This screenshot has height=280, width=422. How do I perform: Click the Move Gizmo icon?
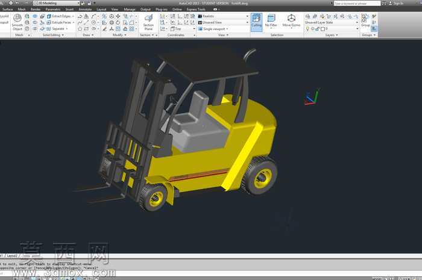pos(291,20)
